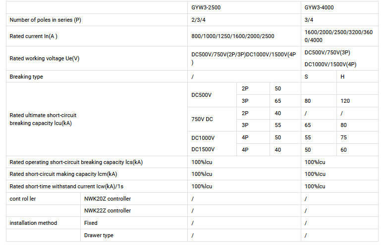
Task: Select the 'installation method' label cell
Action: pyautogui.click(x=33, y=223)
